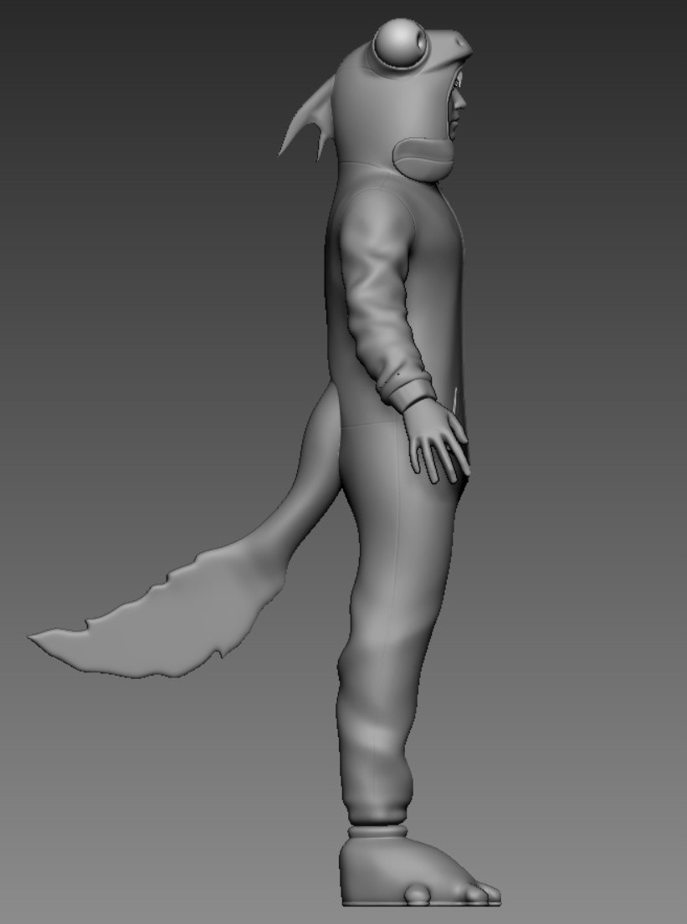Select the clawed foot of the costume

pos(419,866)
